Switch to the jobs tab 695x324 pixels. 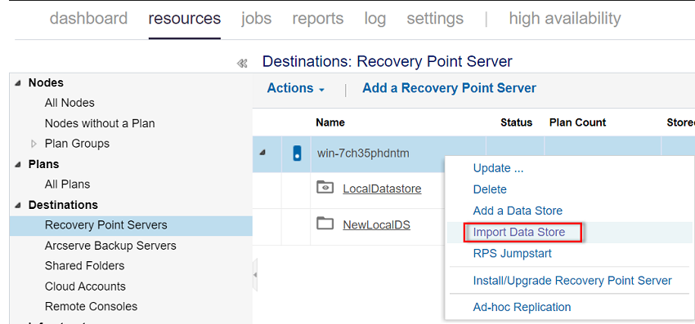pos(256,18)
